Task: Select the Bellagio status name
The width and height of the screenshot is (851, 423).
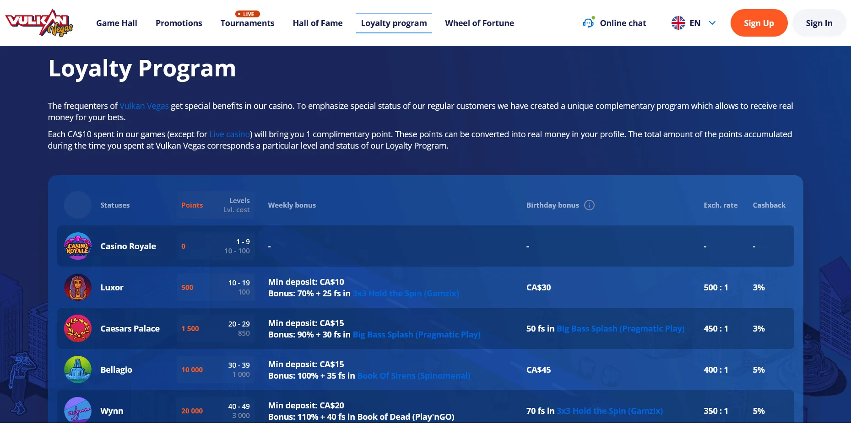Action: click(x=116, y=370)
